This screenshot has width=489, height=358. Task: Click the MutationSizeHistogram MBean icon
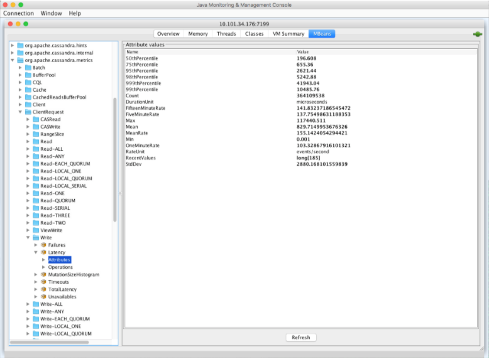pos(43,274)
